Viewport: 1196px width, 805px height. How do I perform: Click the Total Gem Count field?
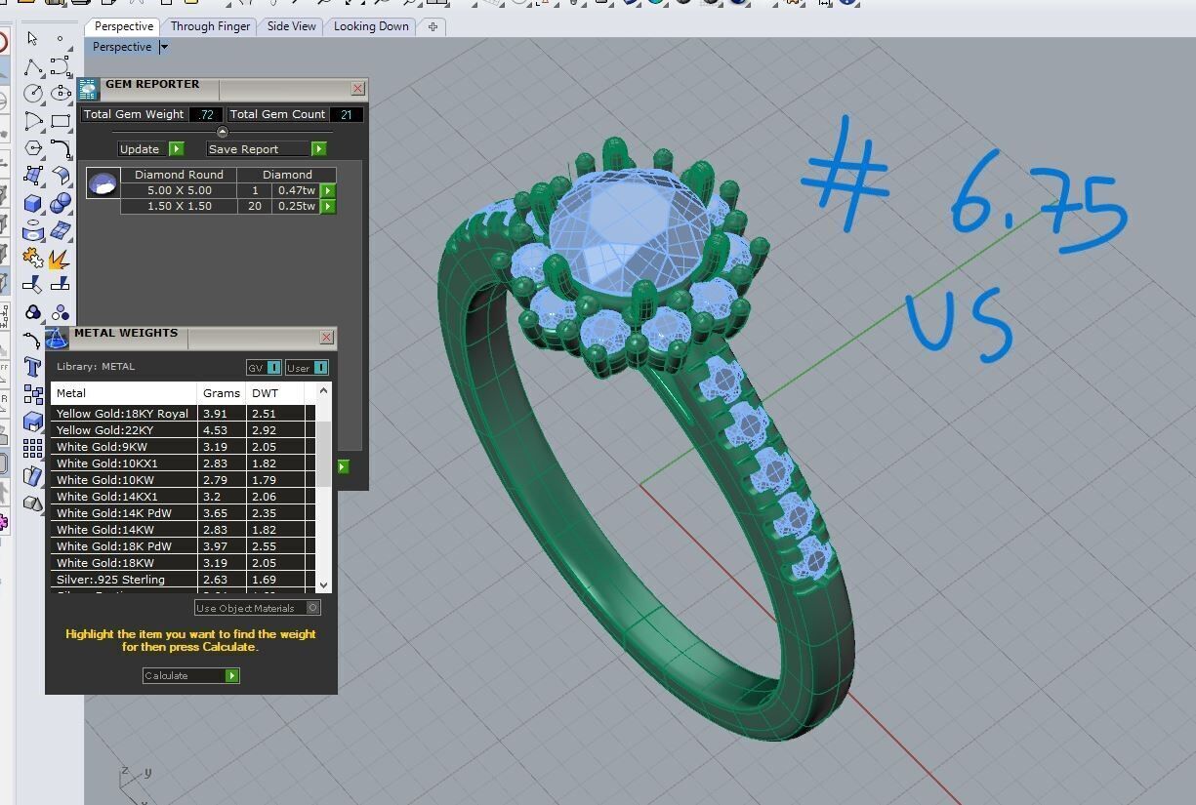point(347,114)
